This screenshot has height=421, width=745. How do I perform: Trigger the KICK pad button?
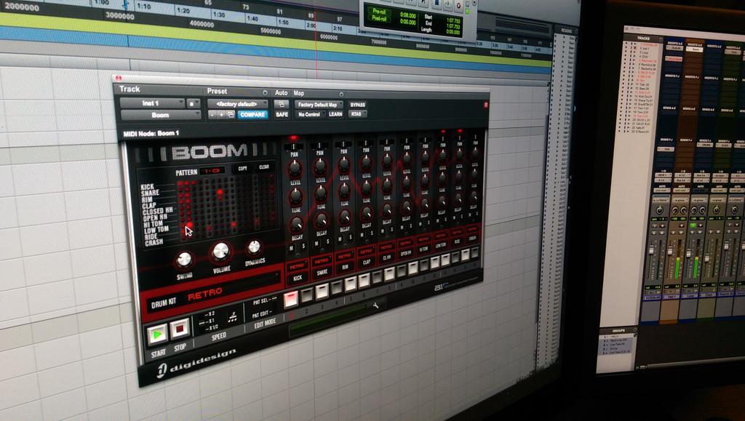pos(298,278)
